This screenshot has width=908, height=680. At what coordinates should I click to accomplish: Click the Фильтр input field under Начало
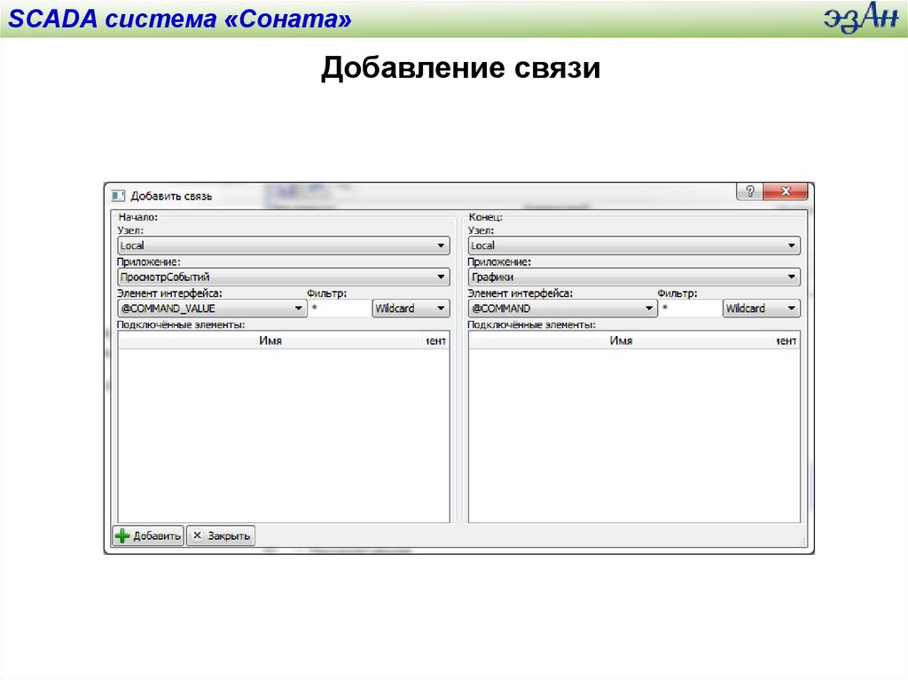pos(340,309)
